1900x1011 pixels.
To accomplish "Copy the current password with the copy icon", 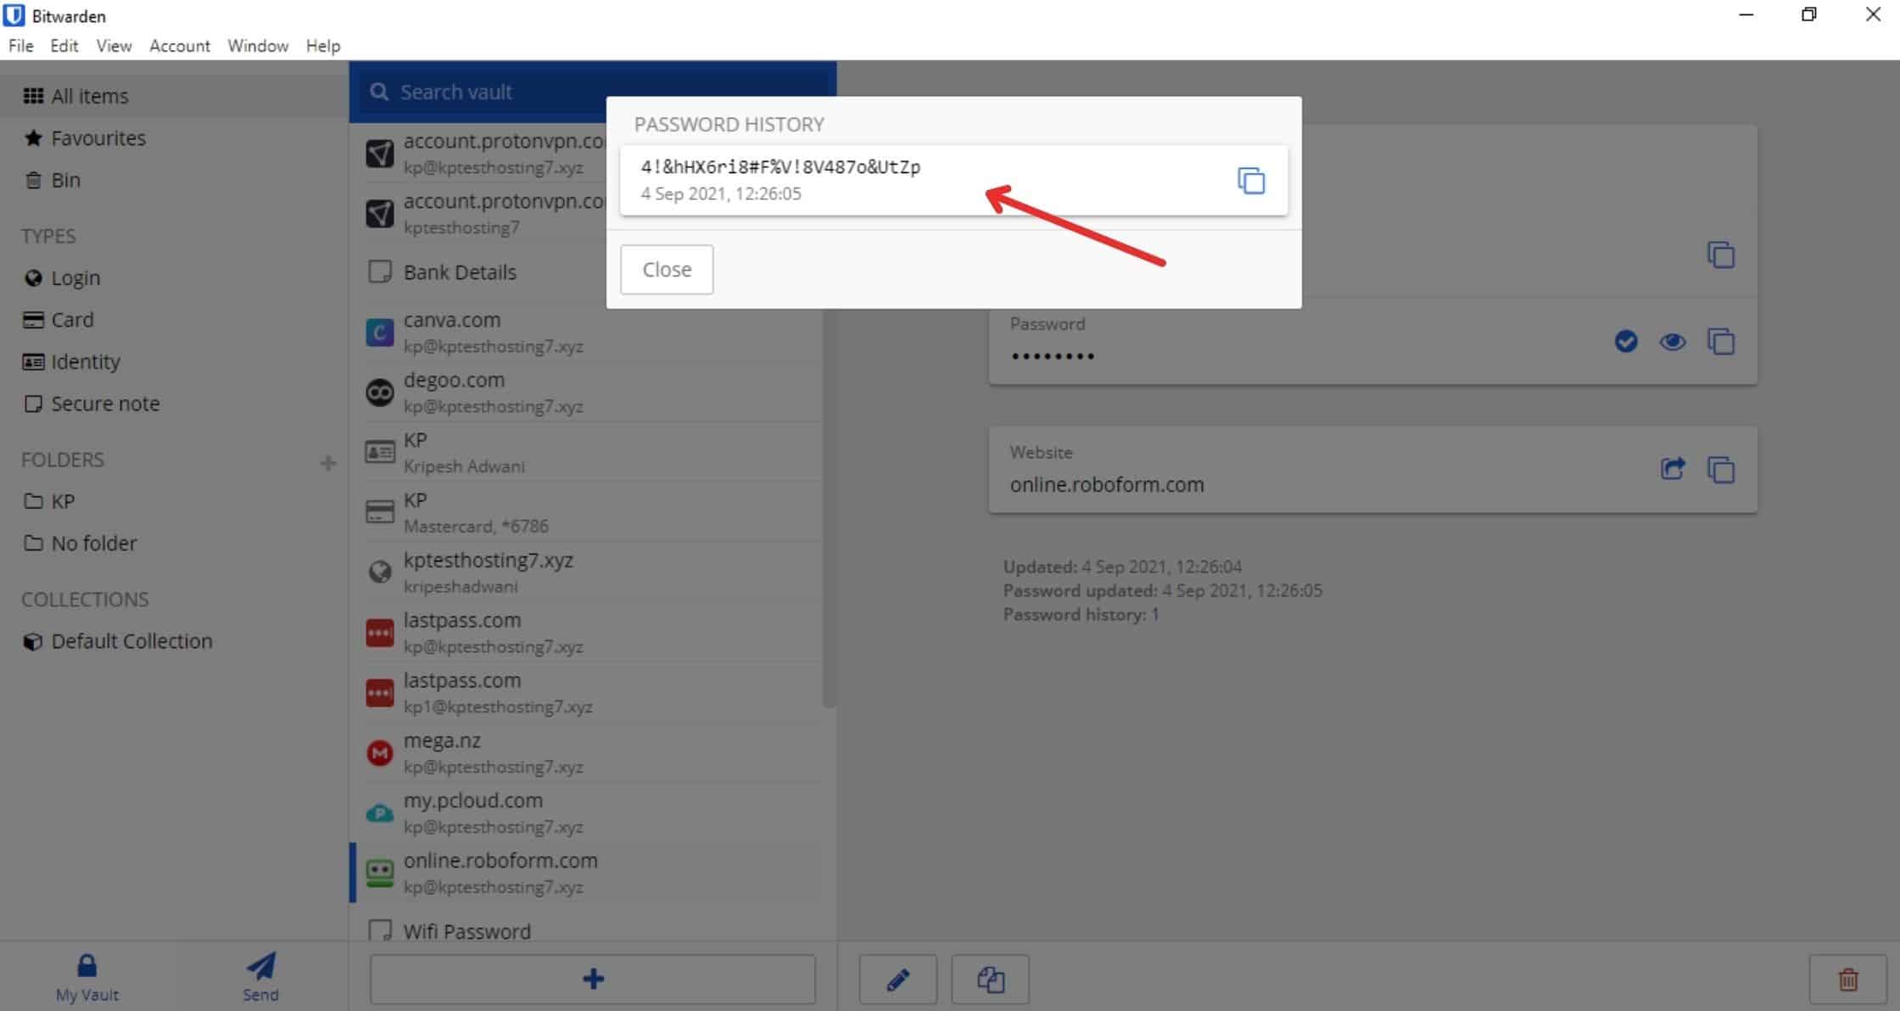I will [x=1721, y=342].
